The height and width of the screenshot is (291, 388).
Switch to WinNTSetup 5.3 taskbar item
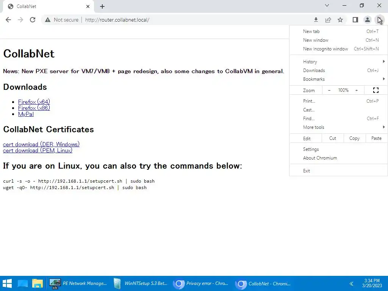pos(140,283)
